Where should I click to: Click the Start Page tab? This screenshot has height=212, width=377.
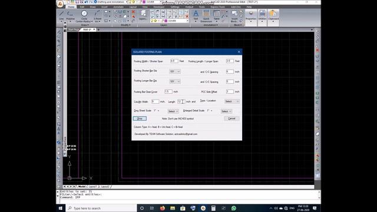tap(74, 30)
